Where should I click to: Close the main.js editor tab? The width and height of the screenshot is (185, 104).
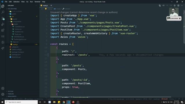click(x=51, y=5)
